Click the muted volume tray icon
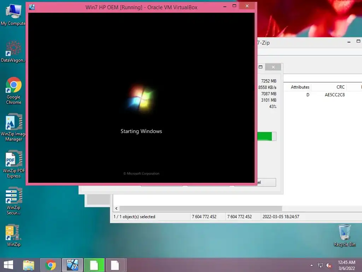The image size is (362, 272). point(329,265)
